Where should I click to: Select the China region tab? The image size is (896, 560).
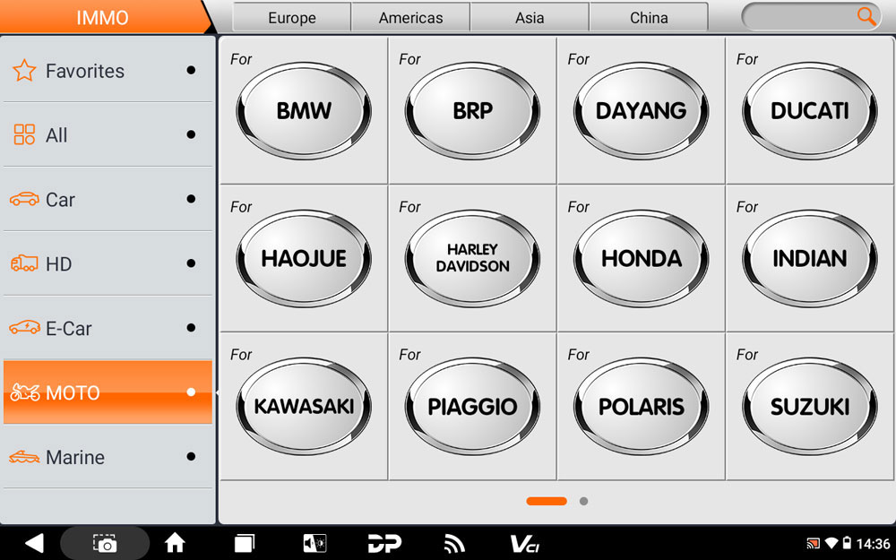649,17
